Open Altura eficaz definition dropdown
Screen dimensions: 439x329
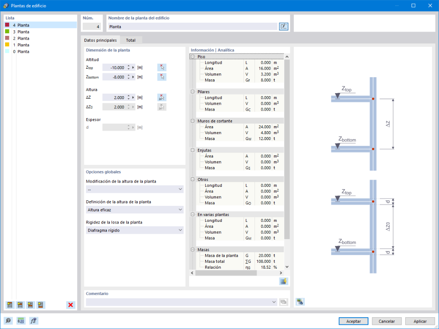click(x=135, y=210)
